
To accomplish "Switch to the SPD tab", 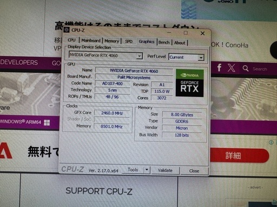I will pos(129,42).
